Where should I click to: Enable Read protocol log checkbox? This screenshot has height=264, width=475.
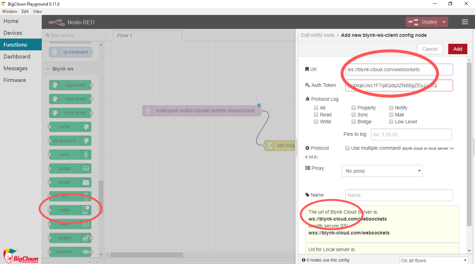pos(316,115)
